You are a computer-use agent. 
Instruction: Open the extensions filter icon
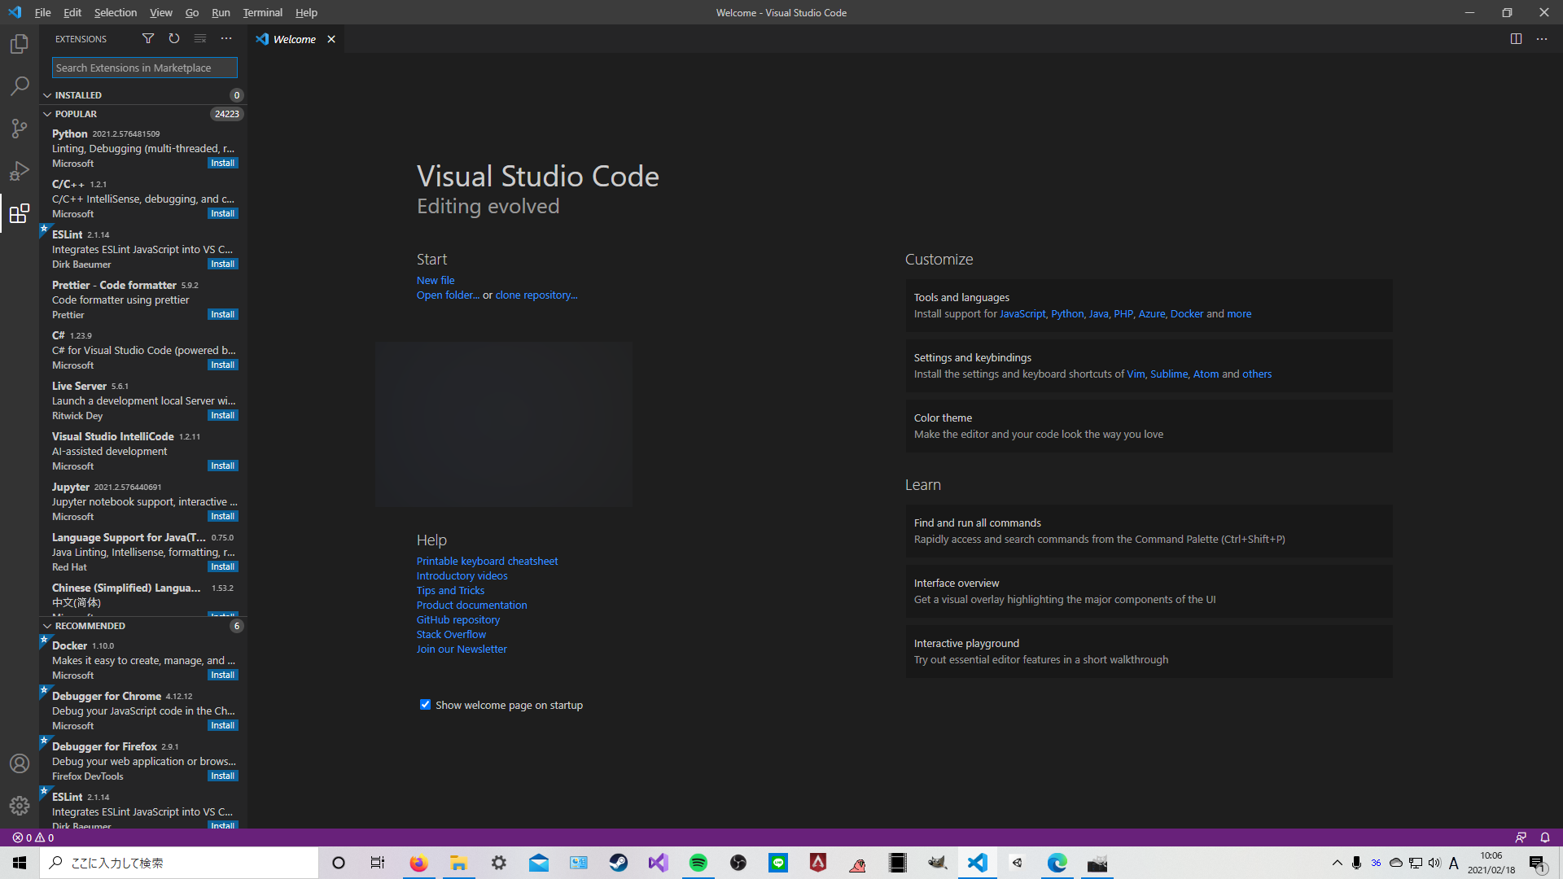tap(147, 38)
